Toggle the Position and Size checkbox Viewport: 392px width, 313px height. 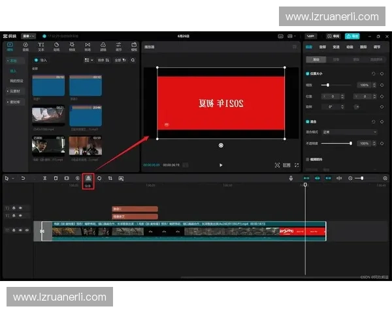[308, 74]
